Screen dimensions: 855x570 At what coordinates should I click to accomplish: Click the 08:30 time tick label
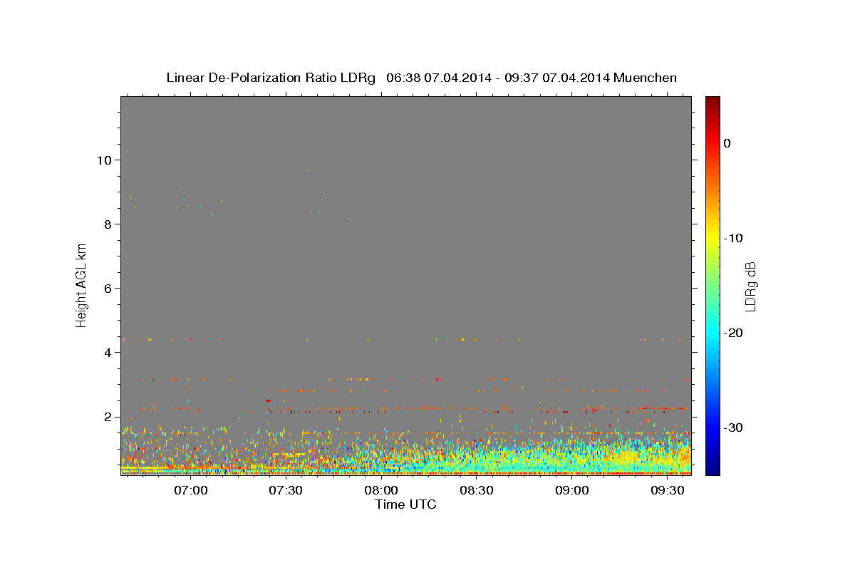pyautogui.click(x=477, y=490)
